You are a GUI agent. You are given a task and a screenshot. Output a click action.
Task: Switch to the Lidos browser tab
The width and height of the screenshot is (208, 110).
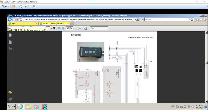15,23
